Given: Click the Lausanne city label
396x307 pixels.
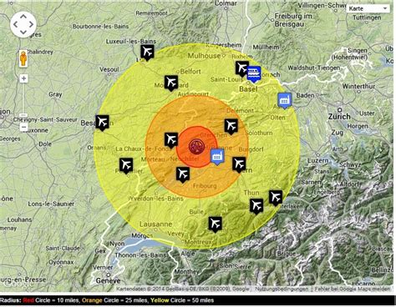Looking at the screenshot, I should (155, 224).
